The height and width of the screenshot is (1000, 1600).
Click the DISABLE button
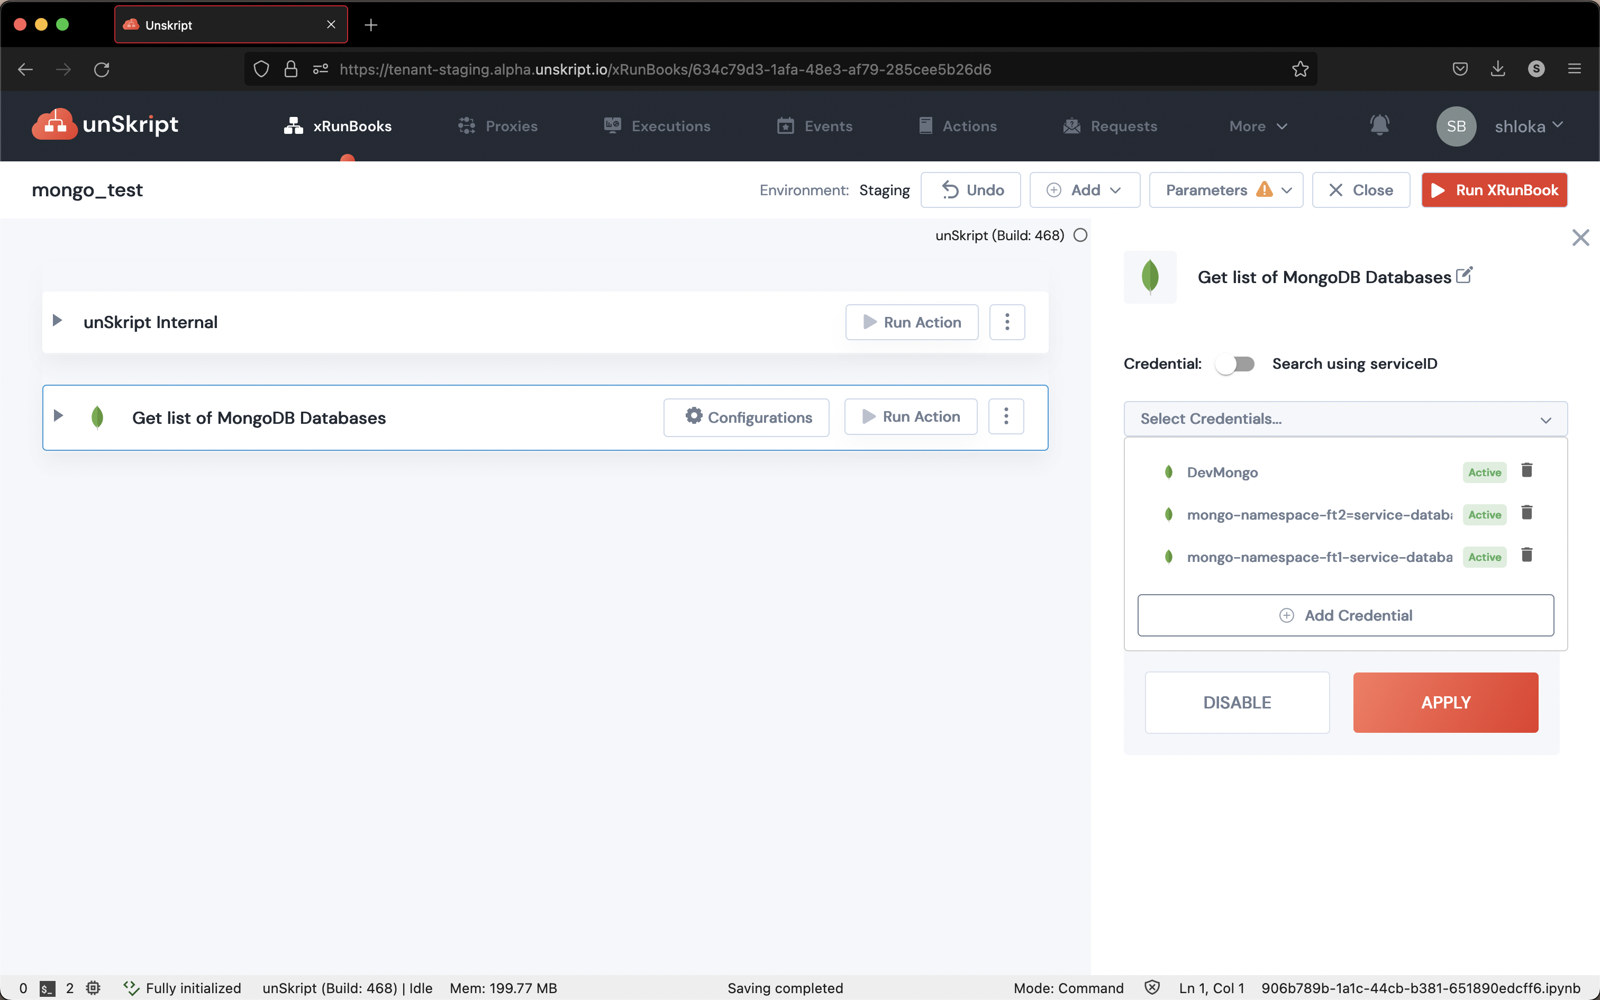(1237, 703)
